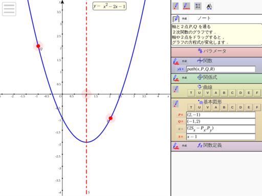
Task: Toggle visibility label P= of point P
Action: pos(181,115)
